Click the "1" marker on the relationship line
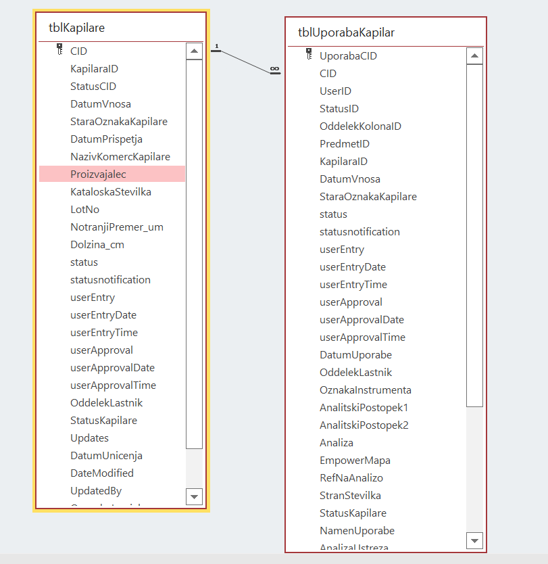Image resolution: width=548 pixels, height=564 pixels. (x=216, y=47)
